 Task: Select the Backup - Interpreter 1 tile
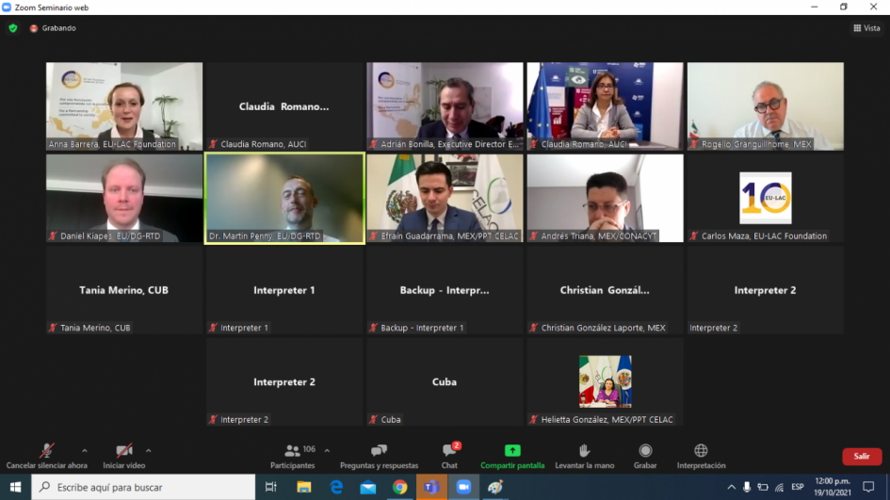pyautogui.click(x=445, y=290)
